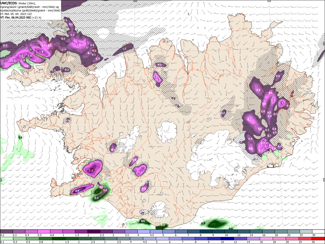Select the lavender upper swatch between 4 and 4.5
325x244 pixels.
click(144, 232)
